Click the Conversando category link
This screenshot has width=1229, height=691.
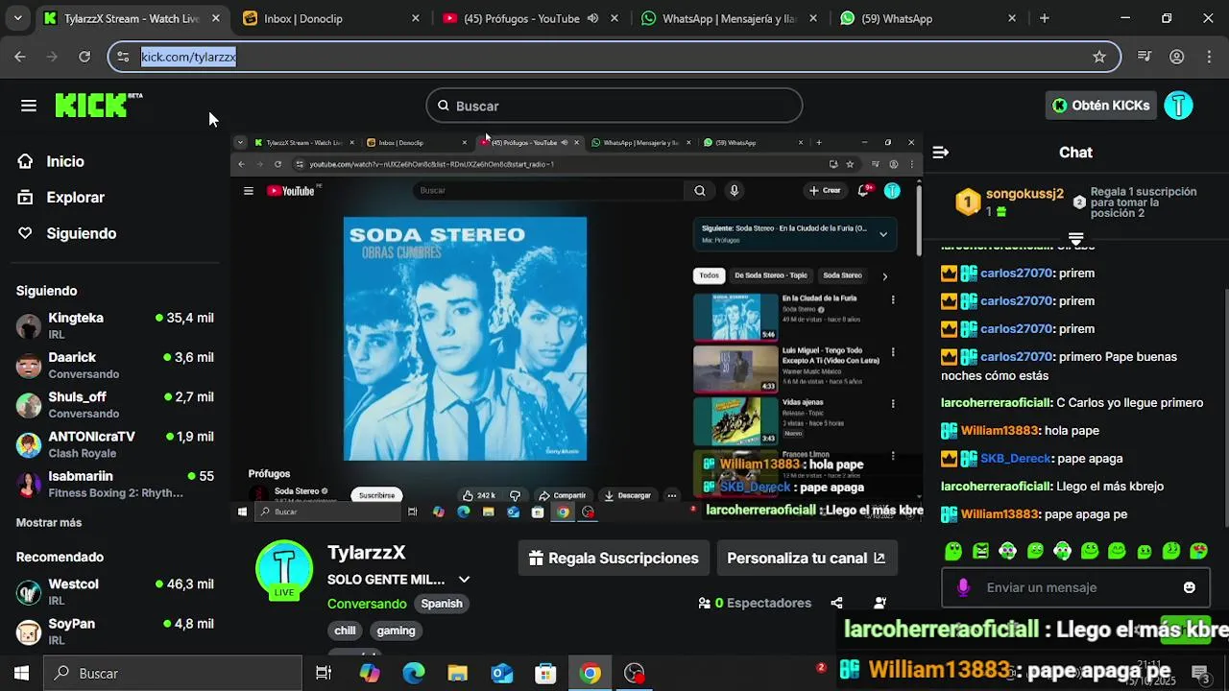(x=367, y=604)
